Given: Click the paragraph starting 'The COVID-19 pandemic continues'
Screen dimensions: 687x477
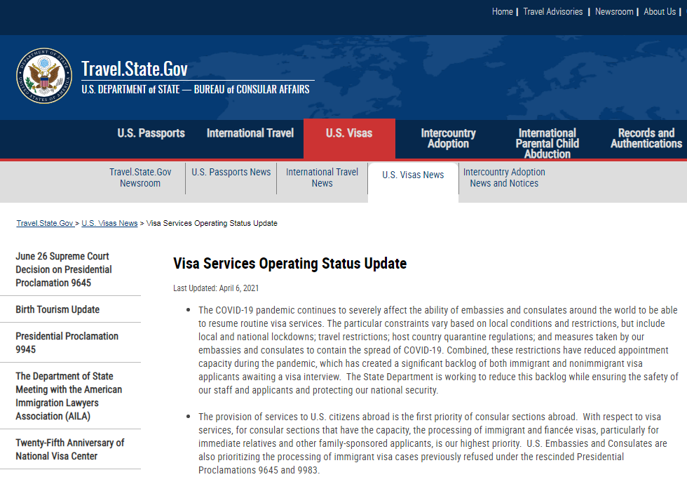Looking at the screenshot, I should 438,350.
